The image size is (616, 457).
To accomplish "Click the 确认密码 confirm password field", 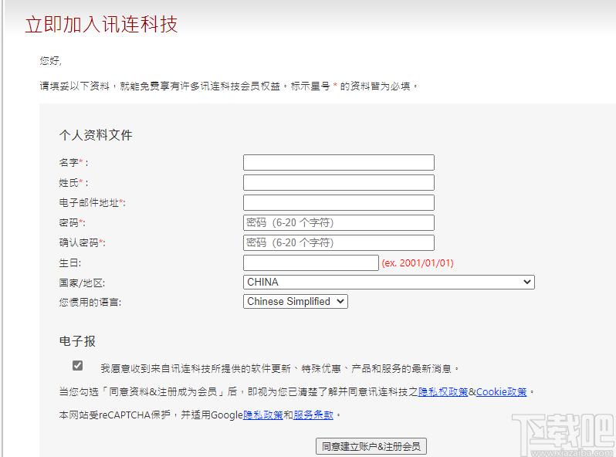I will tap(339, 242).
